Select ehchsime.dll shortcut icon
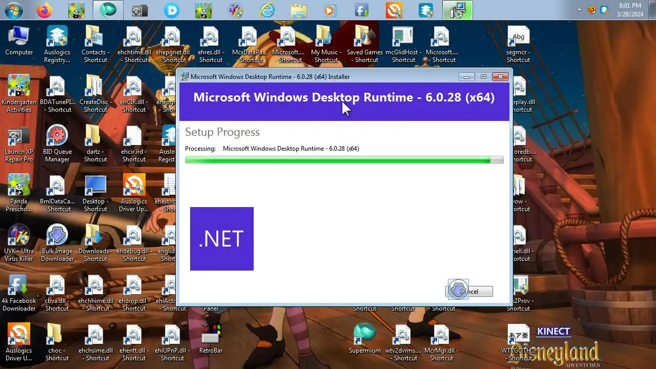The image size is (656, 369). coord(95,342)
